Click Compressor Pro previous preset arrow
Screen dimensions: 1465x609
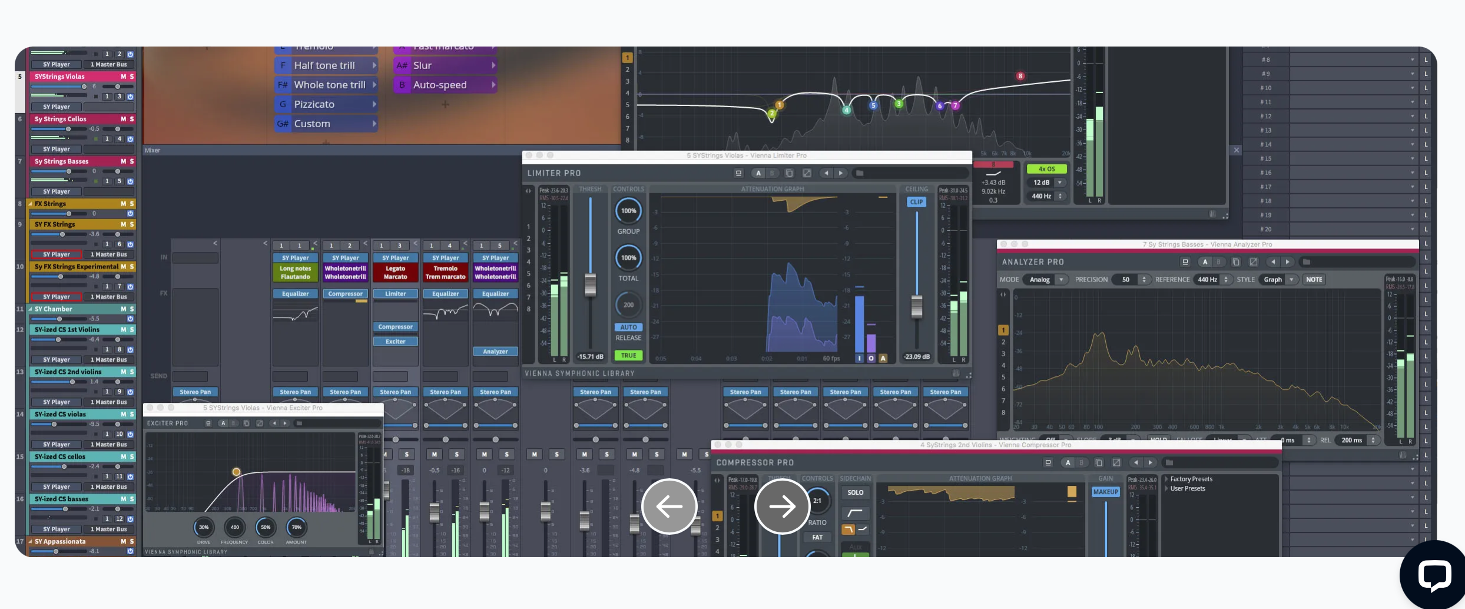(1136, 463)
